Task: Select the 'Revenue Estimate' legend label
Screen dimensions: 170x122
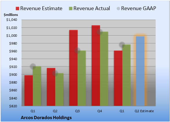Action: pyautogui.click(x=41, y=8)
